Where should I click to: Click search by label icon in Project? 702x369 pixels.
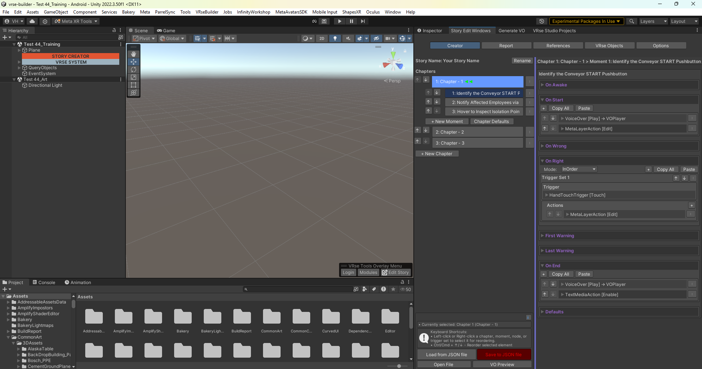point(374,289)
